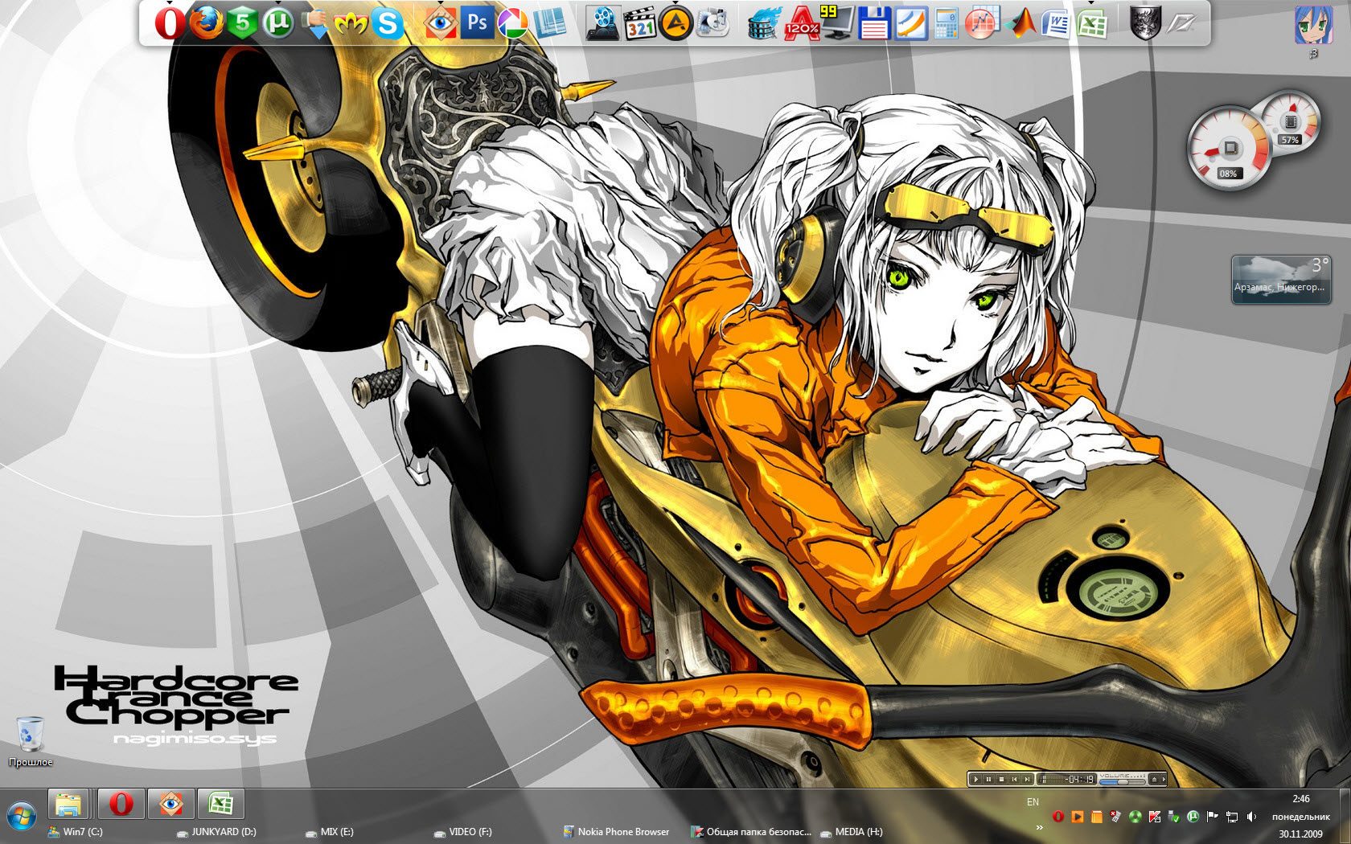
Task: Open the yellow crown dock icon
Action: (351, 23)
